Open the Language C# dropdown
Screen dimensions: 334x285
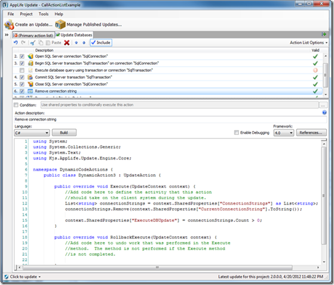pyautogui.click(x=32, y=133)
